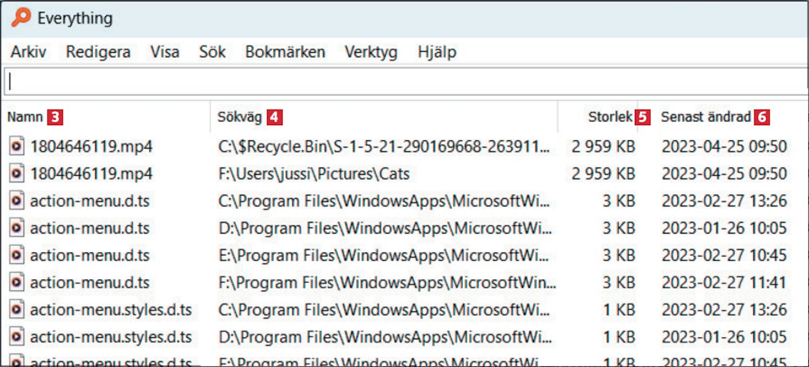Open the Arkiv menu
809x367 pixels.
pyautogui.click(x=29, y=52)
